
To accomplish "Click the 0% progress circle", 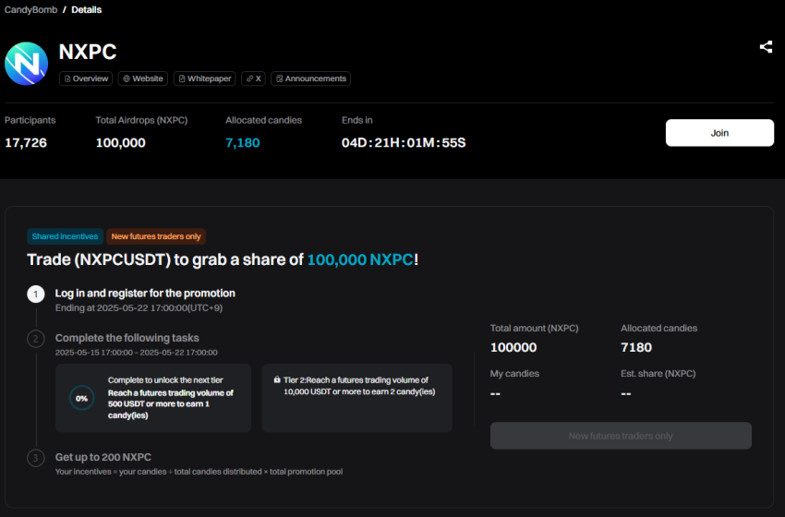I will [x=82, y=398].
